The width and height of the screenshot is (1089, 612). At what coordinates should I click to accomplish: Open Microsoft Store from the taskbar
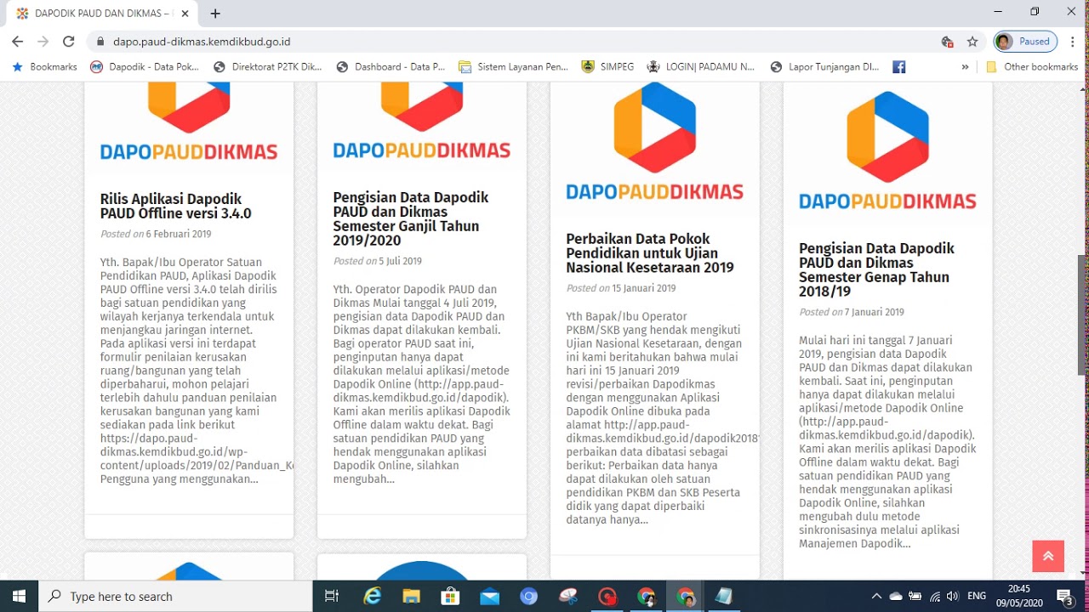(x=450, y=597)
